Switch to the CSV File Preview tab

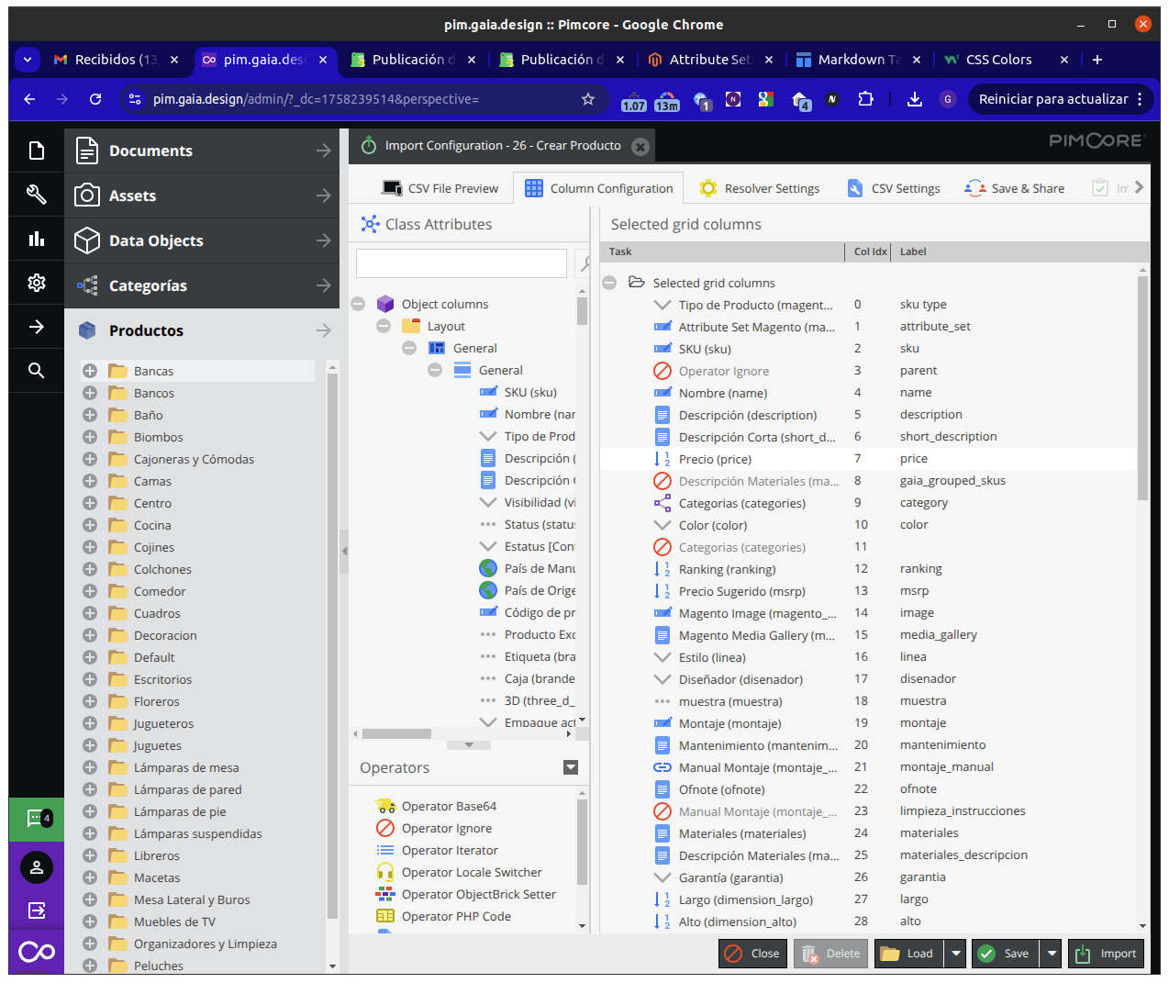pos(440,188)
